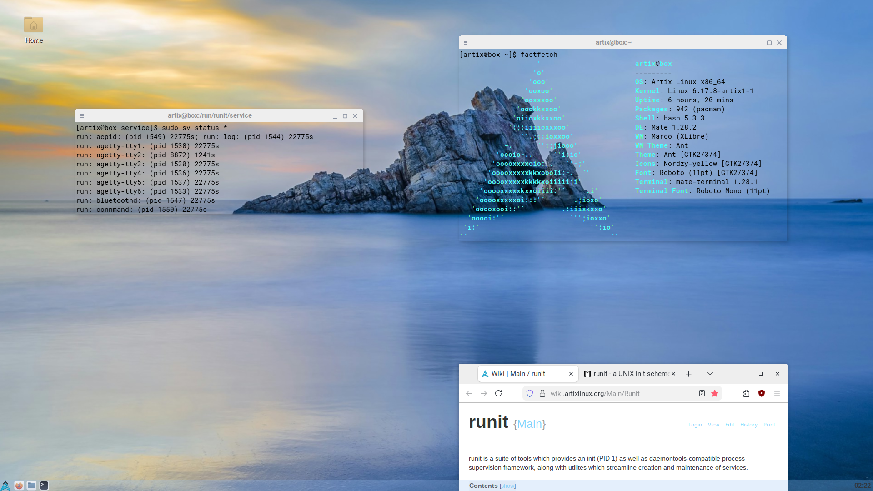Open the Artix applications menu launcher
This screenshot has height=491, width=873.
5,486
